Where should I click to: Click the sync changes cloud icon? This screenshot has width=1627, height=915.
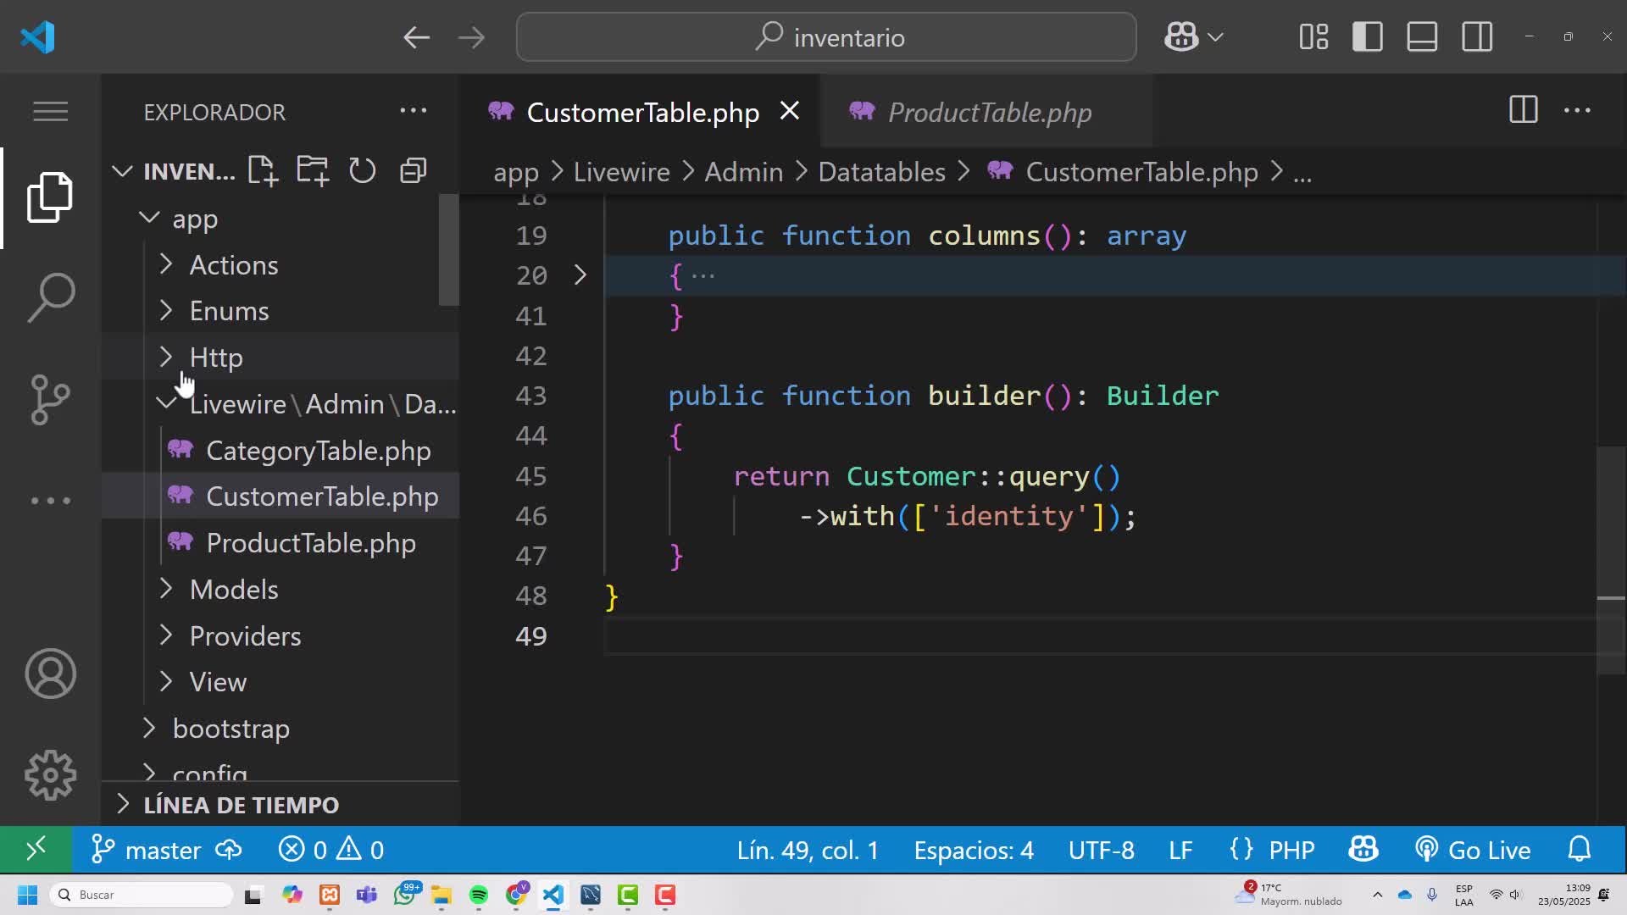[x=229, y=849]
